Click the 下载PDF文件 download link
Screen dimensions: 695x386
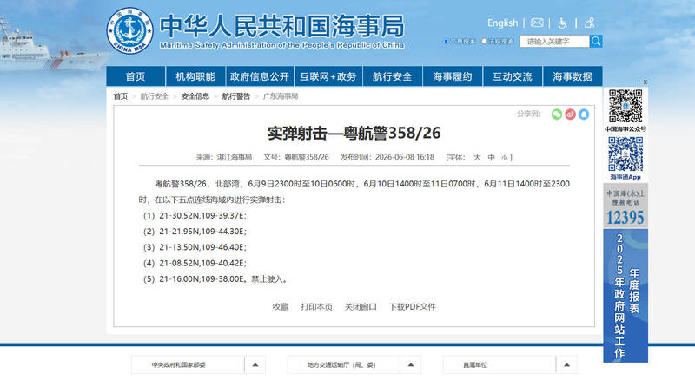(412, 307)
